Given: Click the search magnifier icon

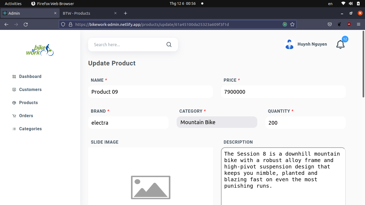Looking at the screenshot, I should click(x=169, y=44).
